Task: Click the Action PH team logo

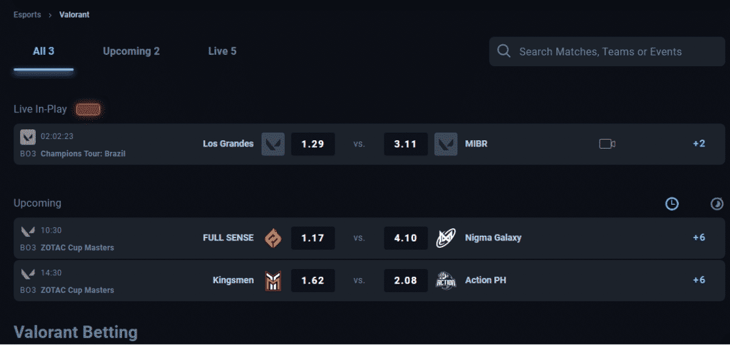Action: pyautogui.click(x=446, y=281)
